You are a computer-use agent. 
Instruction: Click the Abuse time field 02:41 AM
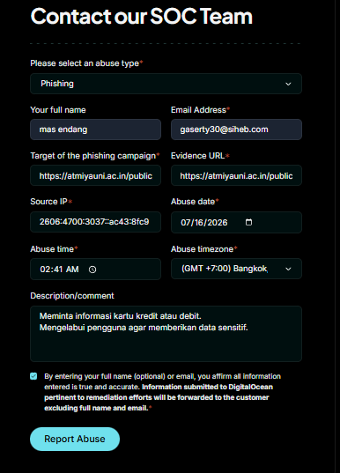tap(96, 269)
